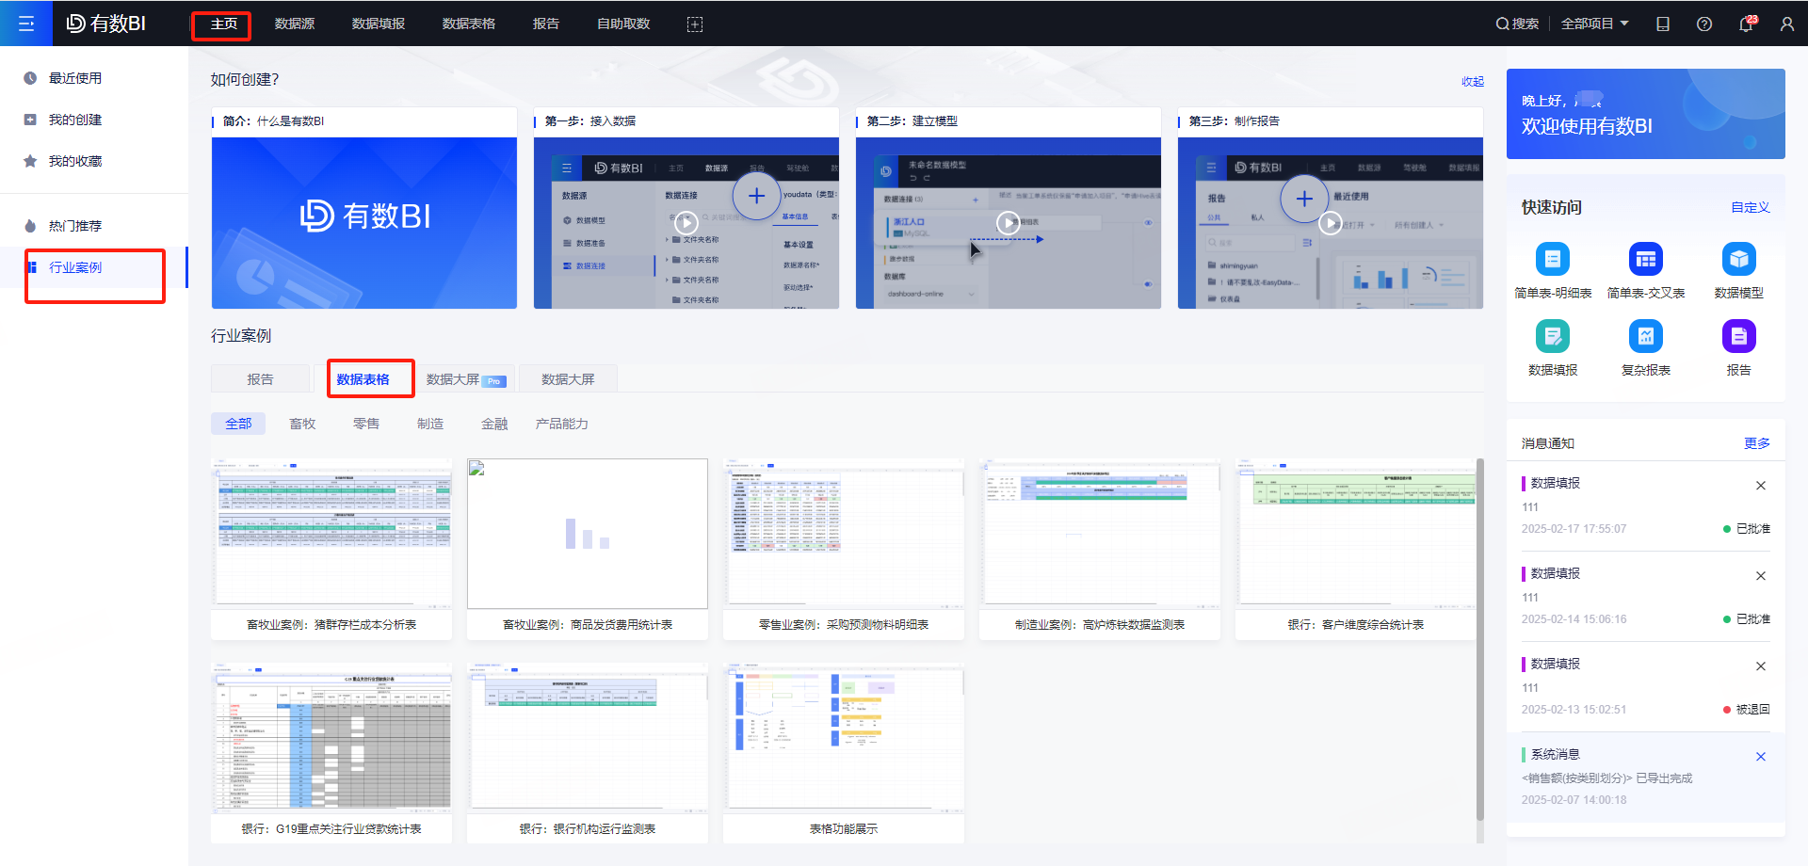Expand the 全部项目 project dropdown
Image resolution: width=1808 pixels, height=866 pixels.
(x=1594, y=24)
